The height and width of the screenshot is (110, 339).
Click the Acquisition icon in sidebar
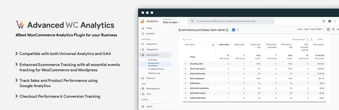point(143,44)
